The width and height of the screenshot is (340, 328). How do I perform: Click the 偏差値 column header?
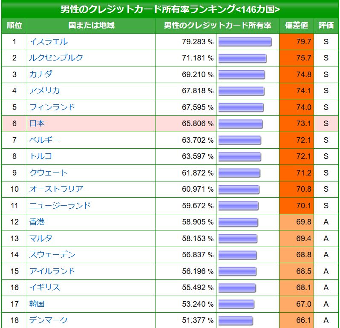297,26
